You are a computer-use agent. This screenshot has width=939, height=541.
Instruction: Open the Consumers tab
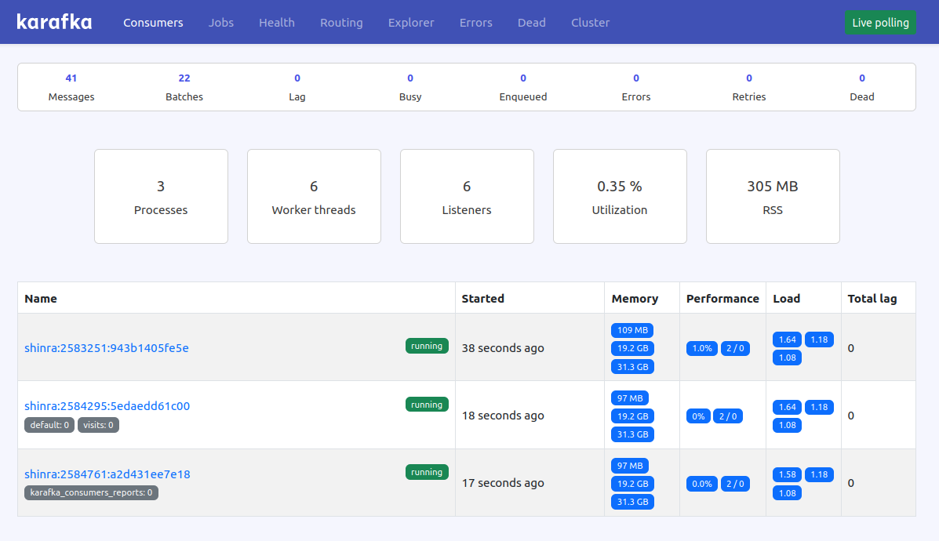[x=153, y=22]
